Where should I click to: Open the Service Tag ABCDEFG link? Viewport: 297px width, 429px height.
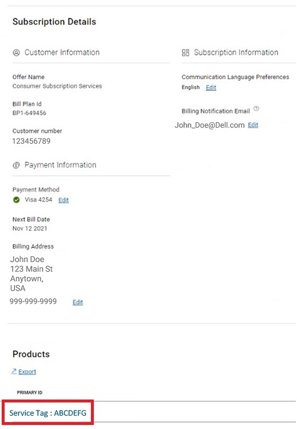coord(48,413)
